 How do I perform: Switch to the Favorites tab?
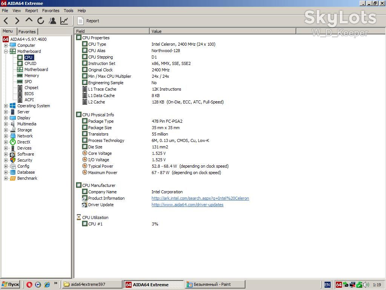[27, 32]
